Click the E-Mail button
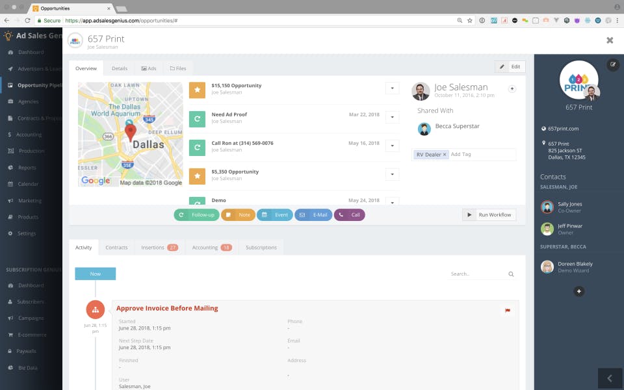The width and height of the screenshot is (624, 390). 313,215
